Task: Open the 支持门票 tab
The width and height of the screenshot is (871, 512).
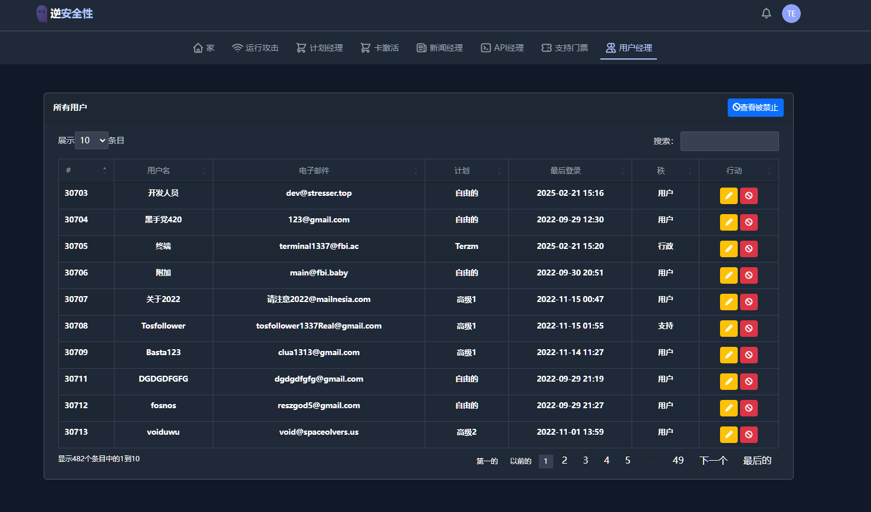Action: tap(565, 48)
